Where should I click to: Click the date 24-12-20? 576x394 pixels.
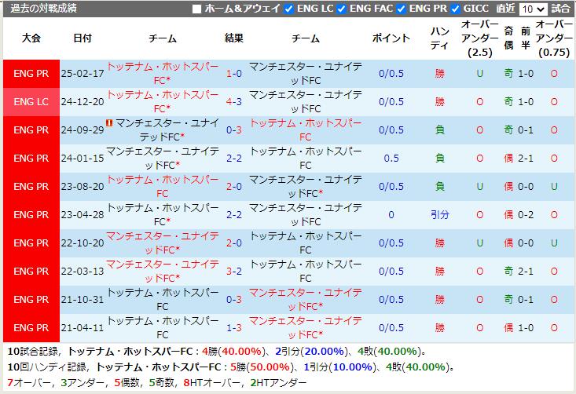tap(83, 102)
